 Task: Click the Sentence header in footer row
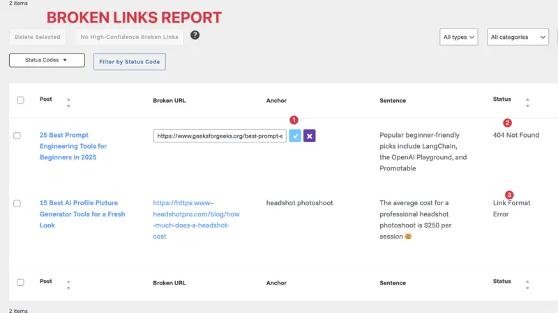click(x=393, y=283)
